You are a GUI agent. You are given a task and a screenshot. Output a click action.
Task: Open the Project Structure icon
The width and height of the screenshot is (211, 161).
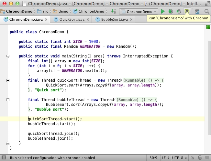tap(197, 12)
